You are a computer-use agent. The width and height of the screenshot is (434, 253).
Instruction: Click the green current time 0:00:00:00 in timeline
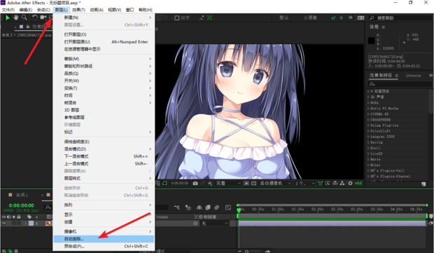(x=21, y=205)
